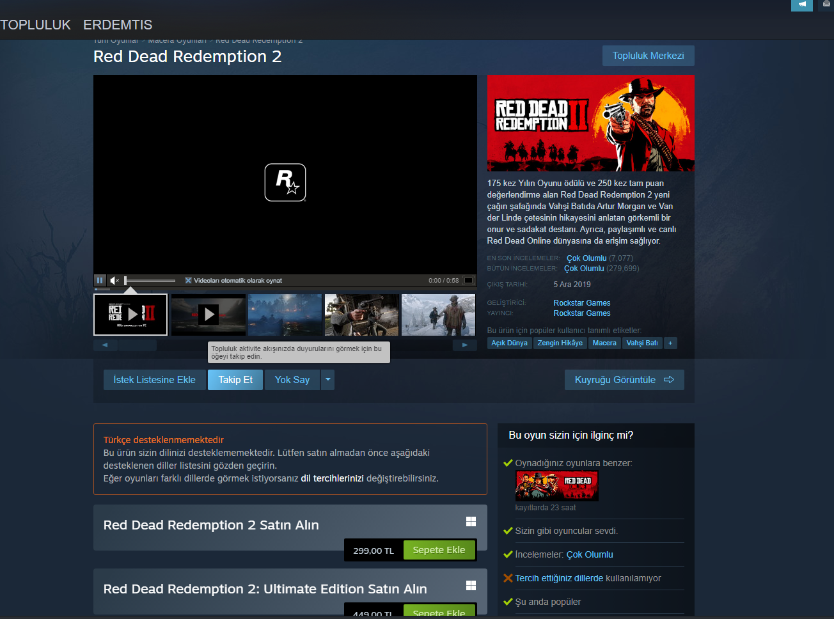This screenshot has height=619, width=834.
Task: Select the Açık Dünya tag
Action: [x=509, y=343]
